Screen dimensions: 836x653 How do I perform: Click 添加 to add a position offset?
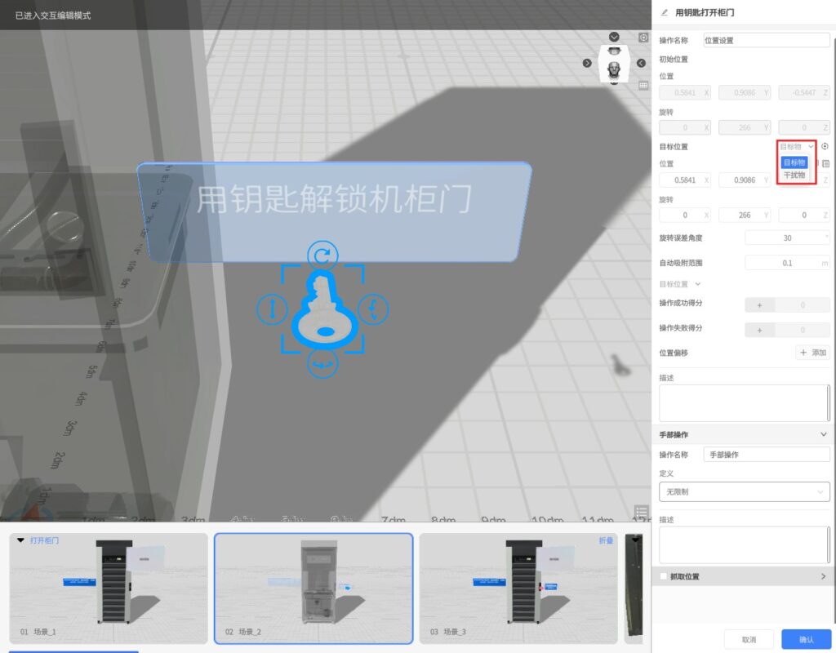(812, 353)
